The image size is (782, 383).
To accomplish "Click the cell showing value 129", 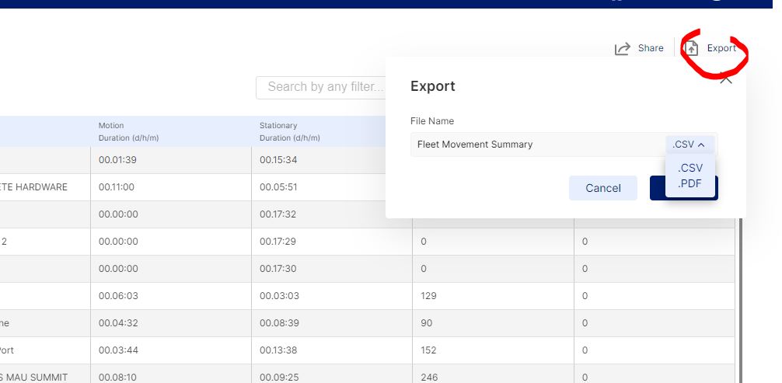I will coord(428,296).
